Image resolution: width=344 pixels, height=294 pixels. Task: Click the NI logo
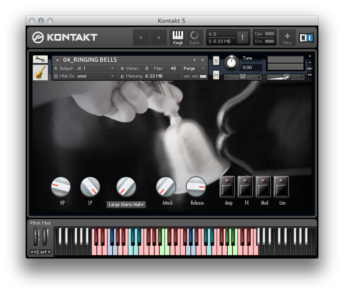coord(306,38)
